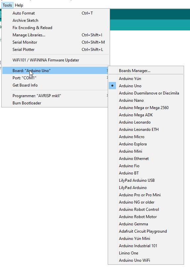The image size is (190, 268).
Task: Select the Arduino Uno radio option
Action: pyautogui.click(x=146, y=86)
